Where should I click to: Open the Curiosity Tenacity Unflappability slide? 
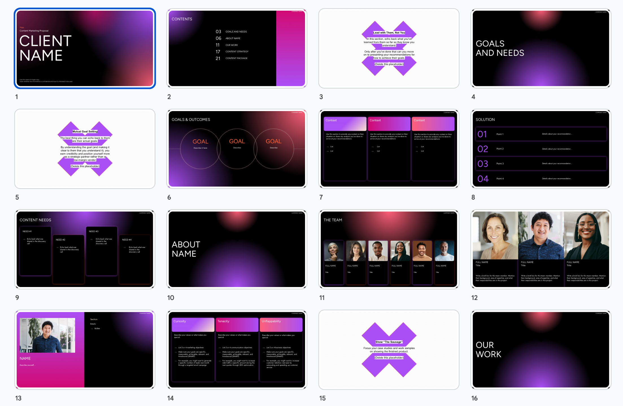(237, 350)
